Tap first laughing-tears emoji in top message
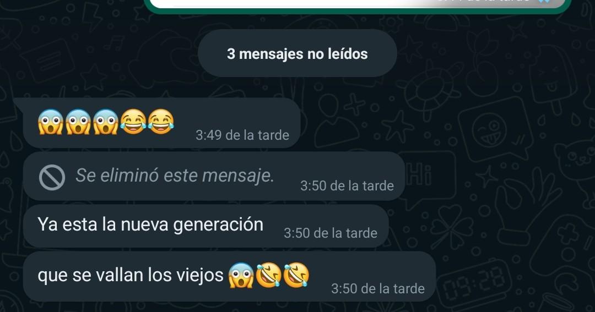The image size is (595, 312). (133, 122)
